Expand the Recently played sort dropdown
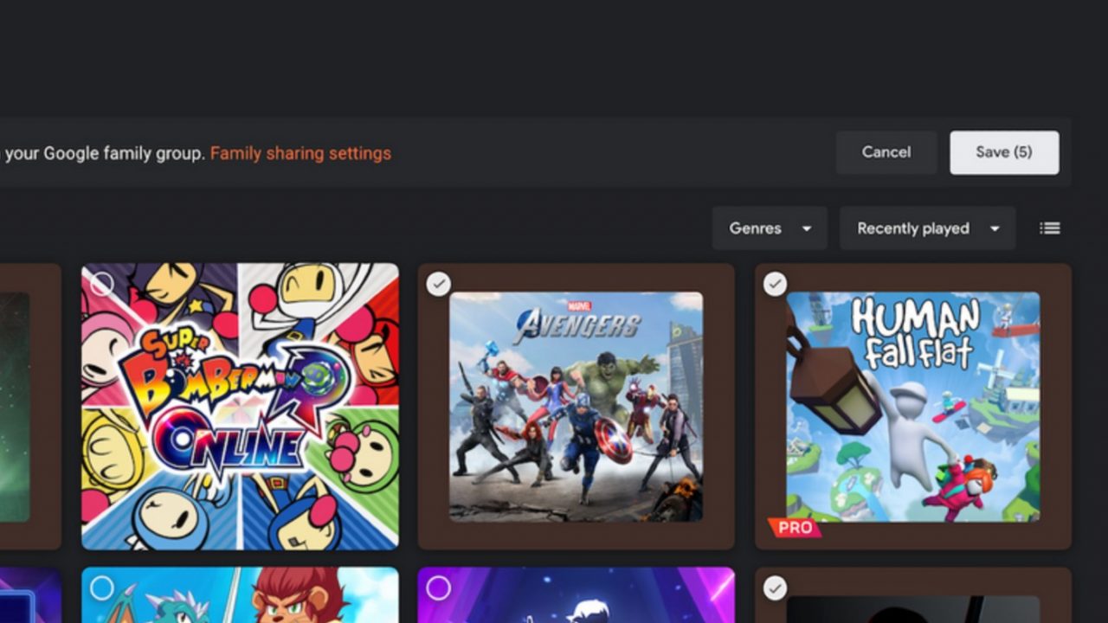Image resolution: width=1108 pixels, height=623 pixels. point(927,228)
